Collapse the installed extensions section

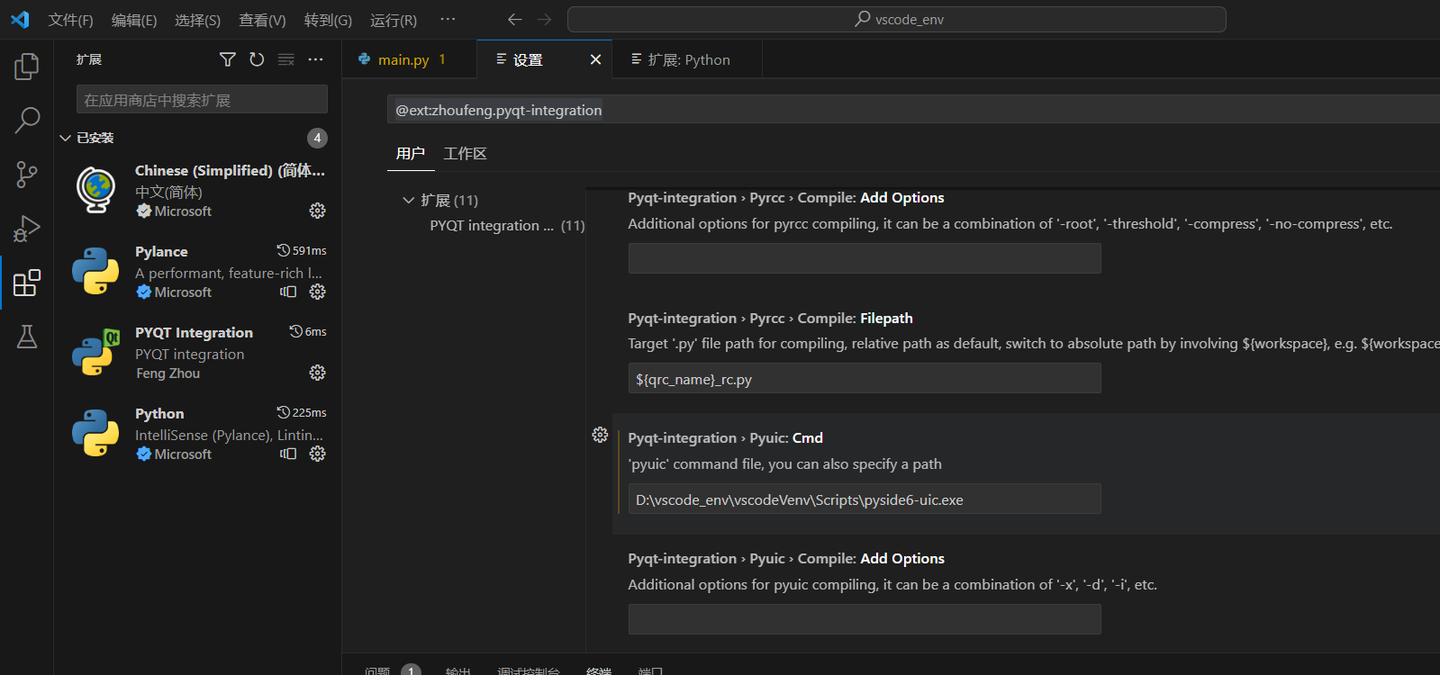tap(66, 139)
